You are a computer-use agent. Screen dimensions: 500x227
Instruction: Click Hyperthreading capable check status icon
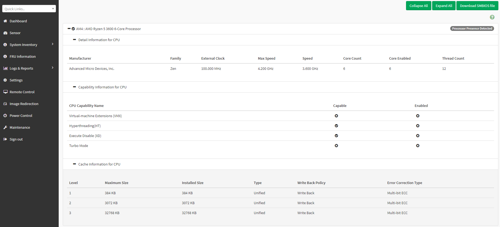[336, 126]
